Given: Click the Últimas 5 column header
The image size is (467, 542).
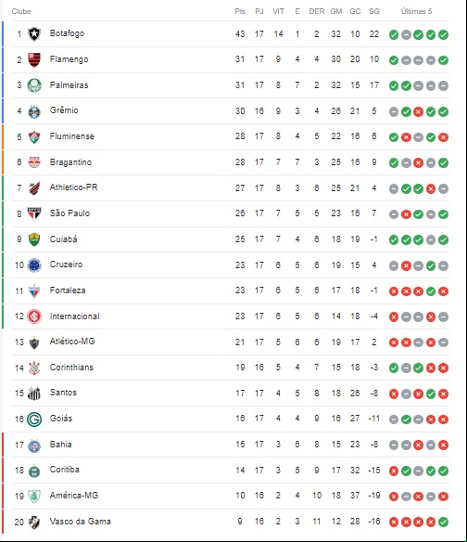Looking at the screenshot, I should tap(416, 11).
